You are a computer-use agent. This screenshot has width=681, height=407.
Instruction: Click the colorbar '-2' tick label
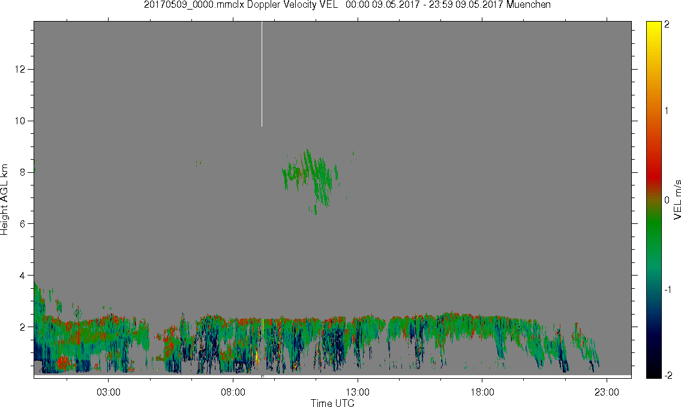tap(668, 375)
